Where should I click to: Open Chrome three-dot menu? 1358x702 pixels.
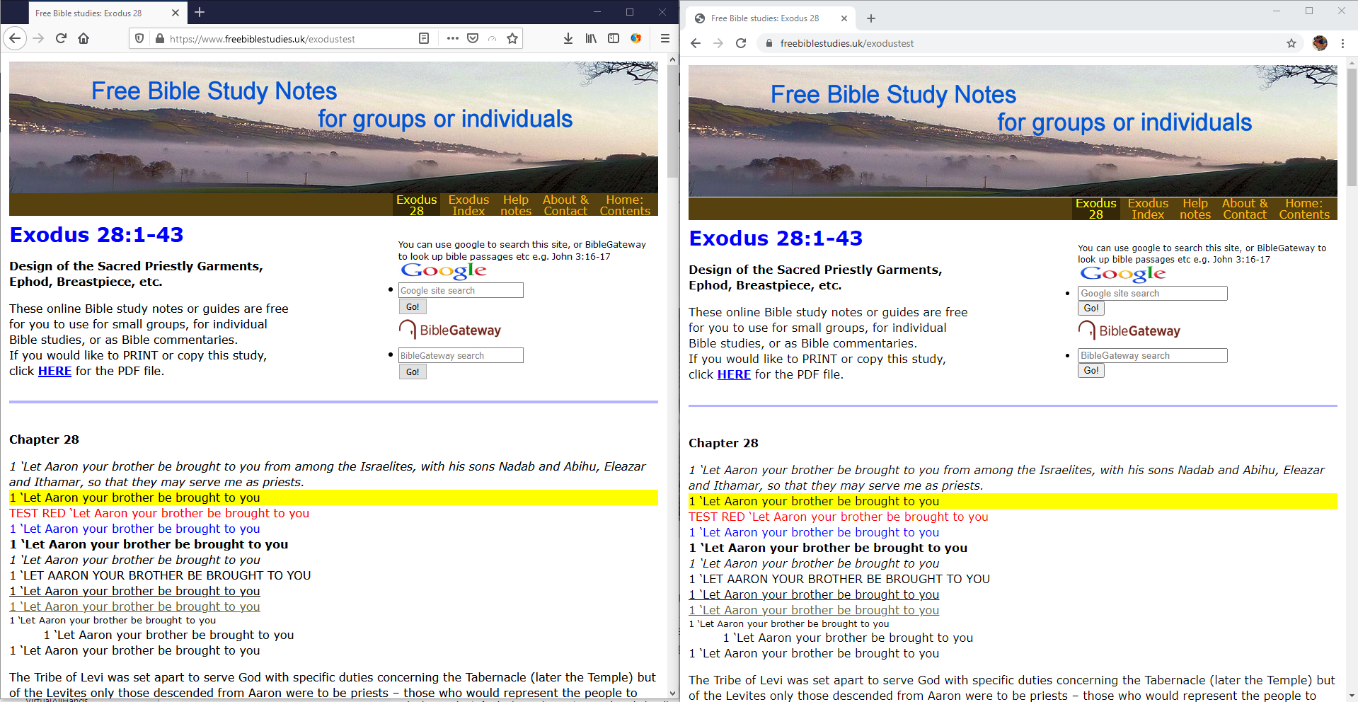tap(1342, 43)
